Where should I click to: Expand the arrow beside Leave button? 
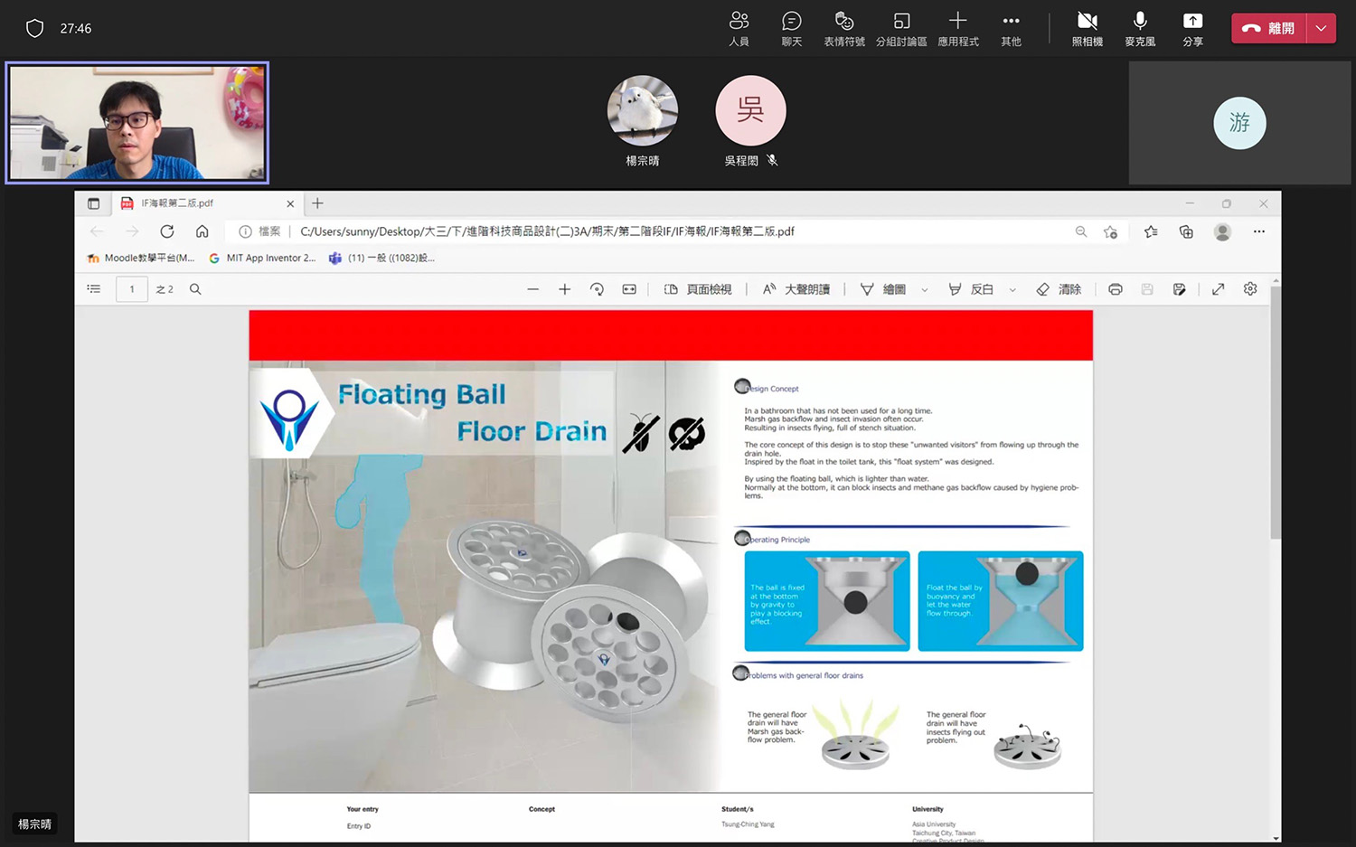point(1322,28)
